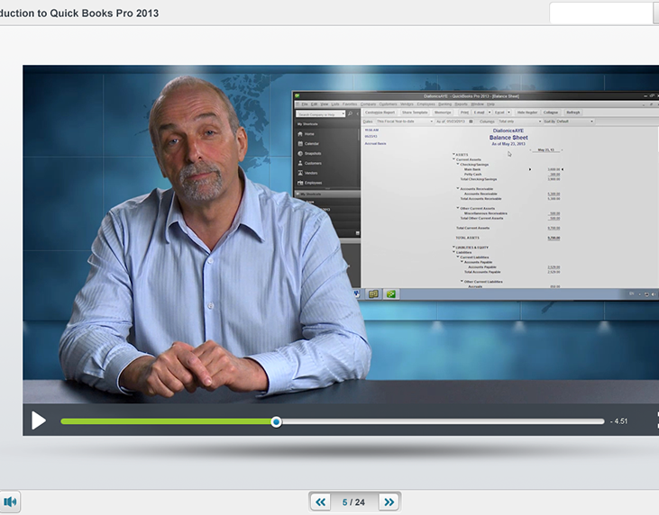Image resolution: width=659 pixels, height=515 pixels.
Task: Open Lists menu in video's QuickBooks window
Action: pyautogui.click(x=335, y=104)
